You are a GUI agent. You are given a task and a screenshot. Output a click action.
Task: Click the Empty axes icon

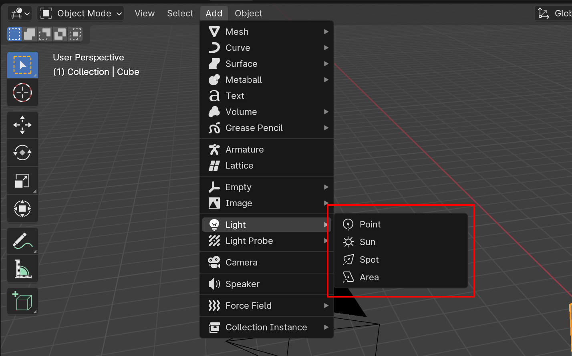[214, 187]
